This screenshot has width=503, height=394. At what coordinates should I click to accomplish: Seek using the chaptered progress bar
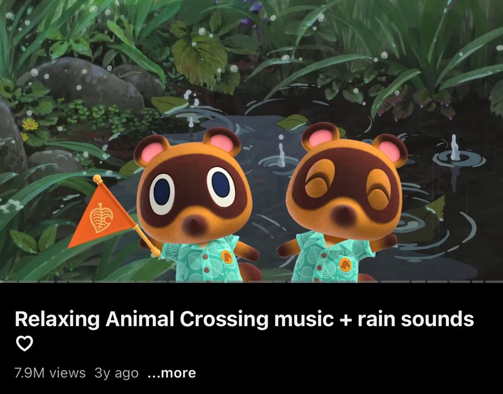click(x=251, y=281)
